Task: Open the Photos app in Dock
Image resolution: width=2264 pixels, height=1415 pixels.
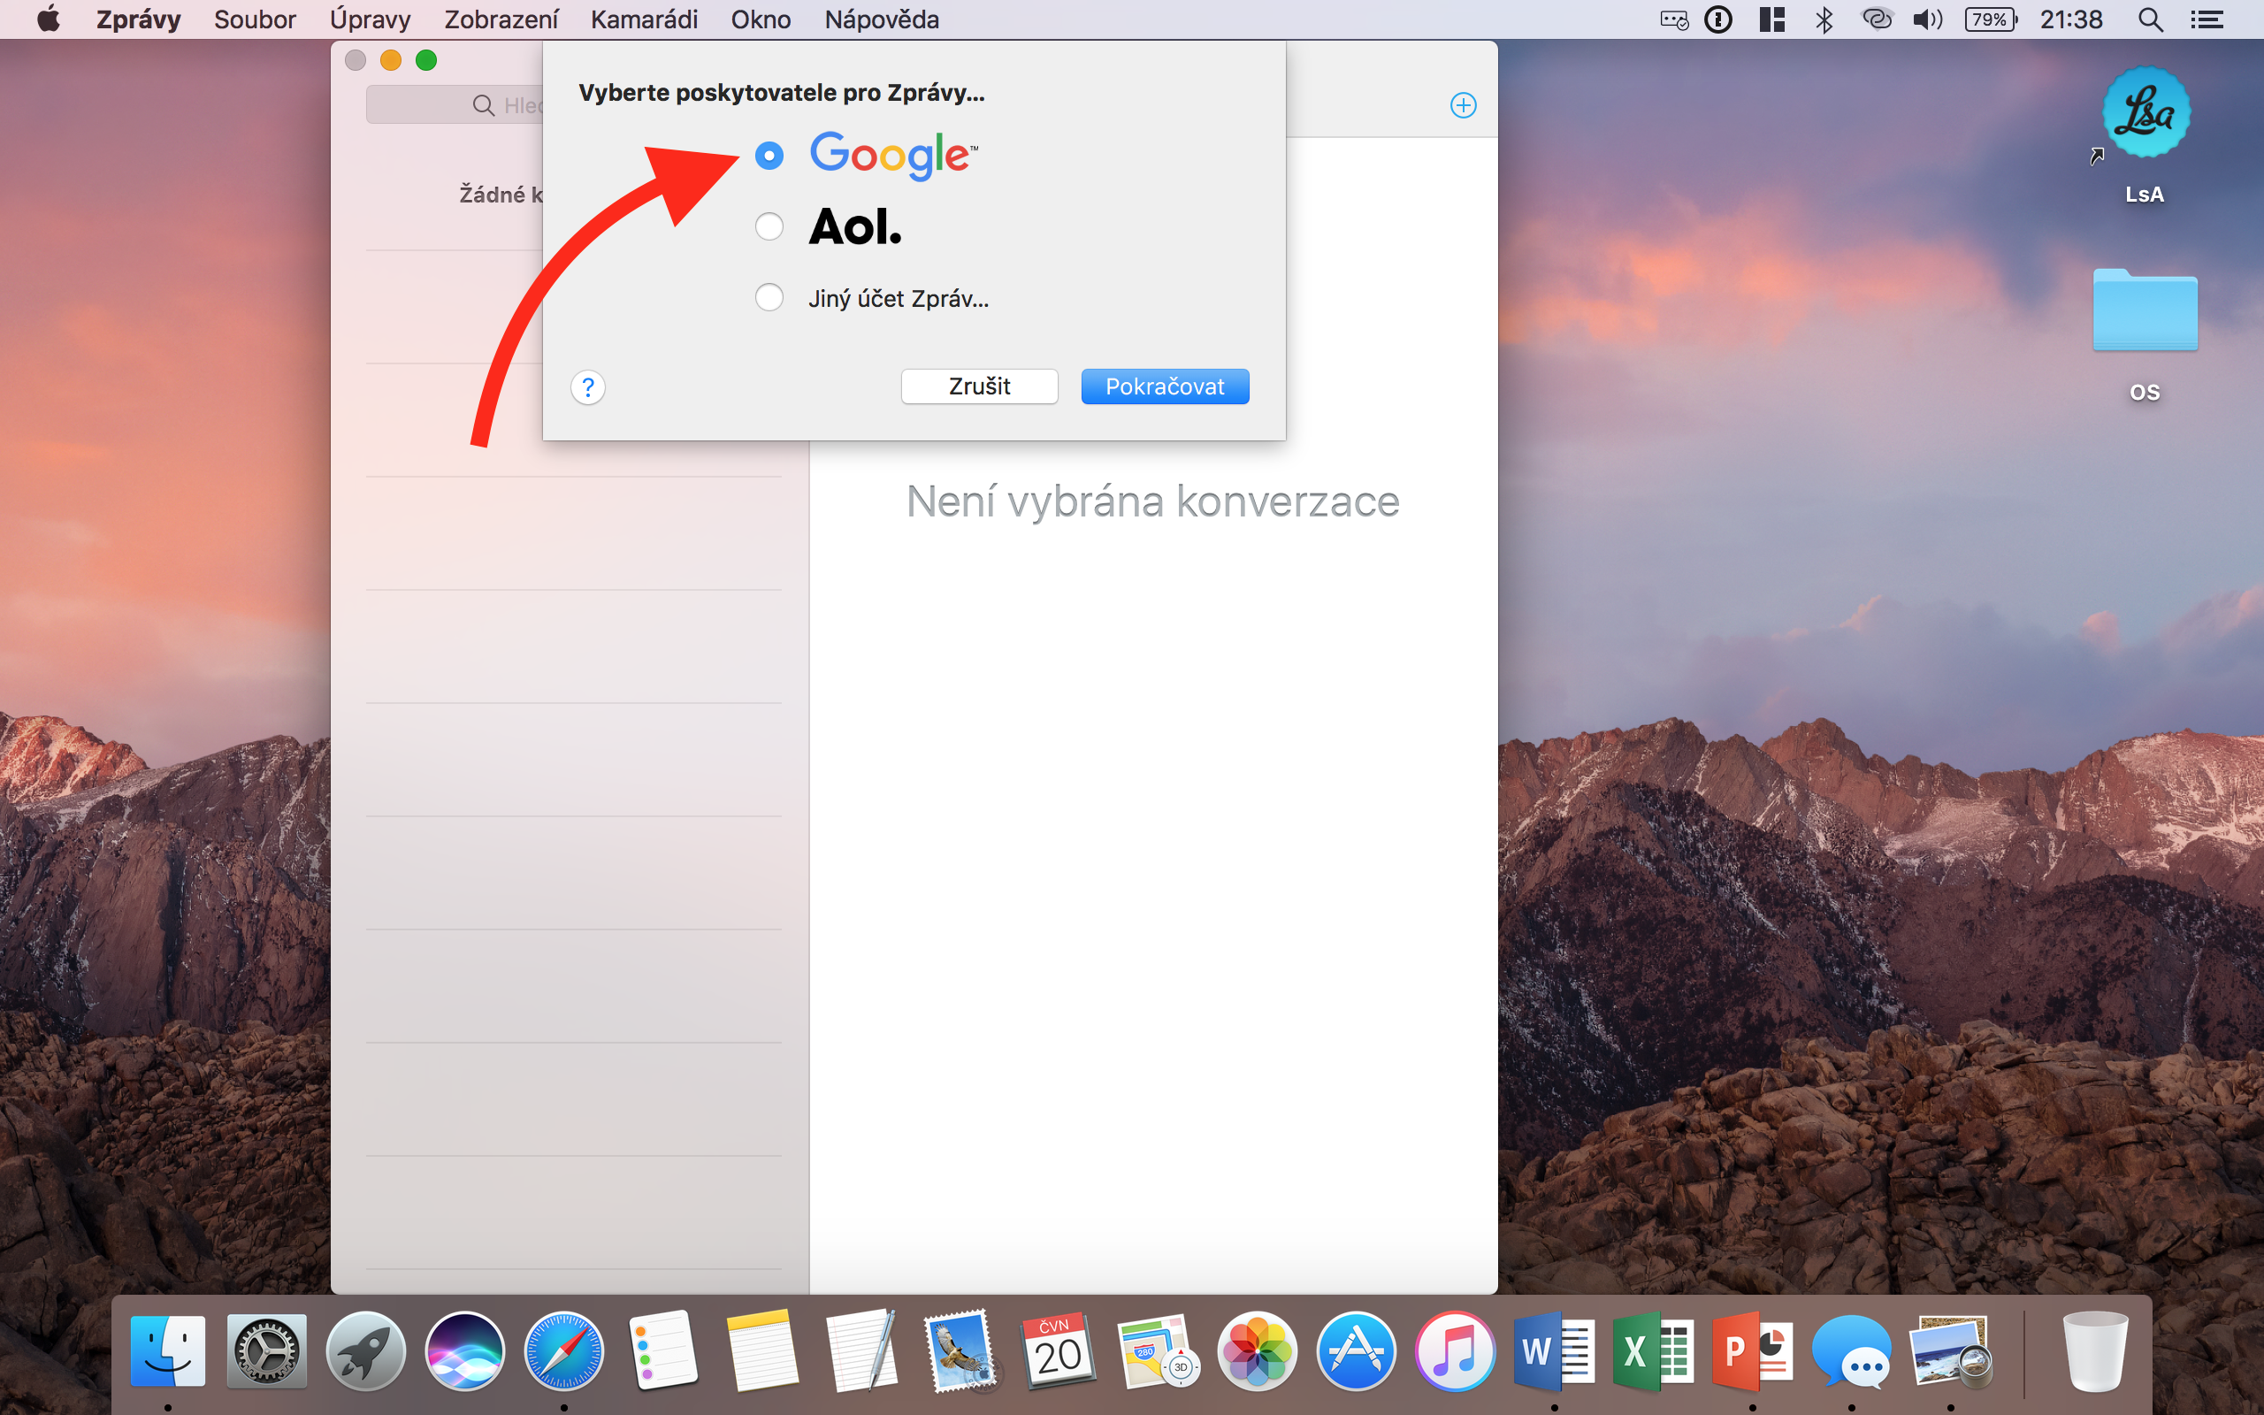Action: click(x=1258, y=1352)
